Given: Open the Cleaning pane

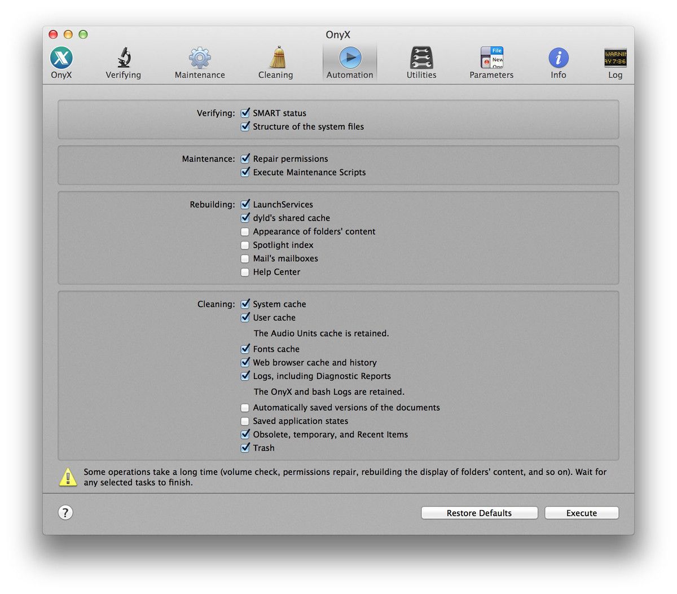Looking at the screenshot, I should 275,62.
